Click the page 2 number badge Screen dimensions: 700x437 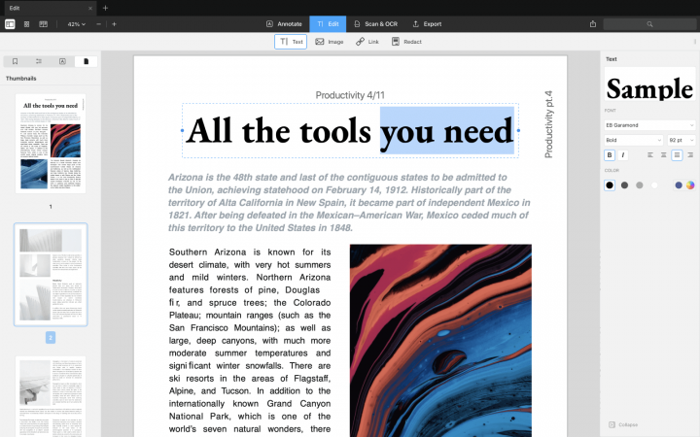pos(51,338)
